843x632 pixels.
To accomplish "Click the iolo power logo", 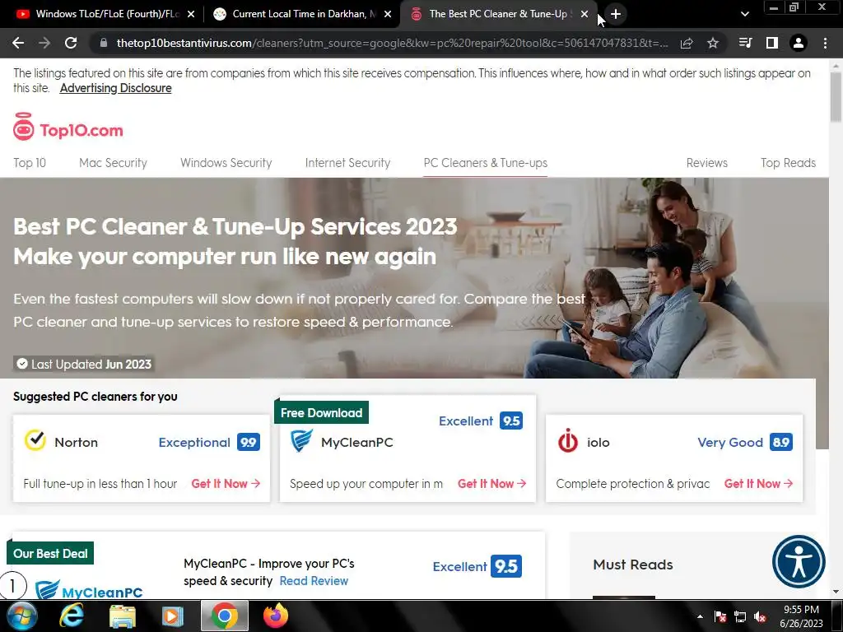I will pyautogui.click(x=568, y=441).
